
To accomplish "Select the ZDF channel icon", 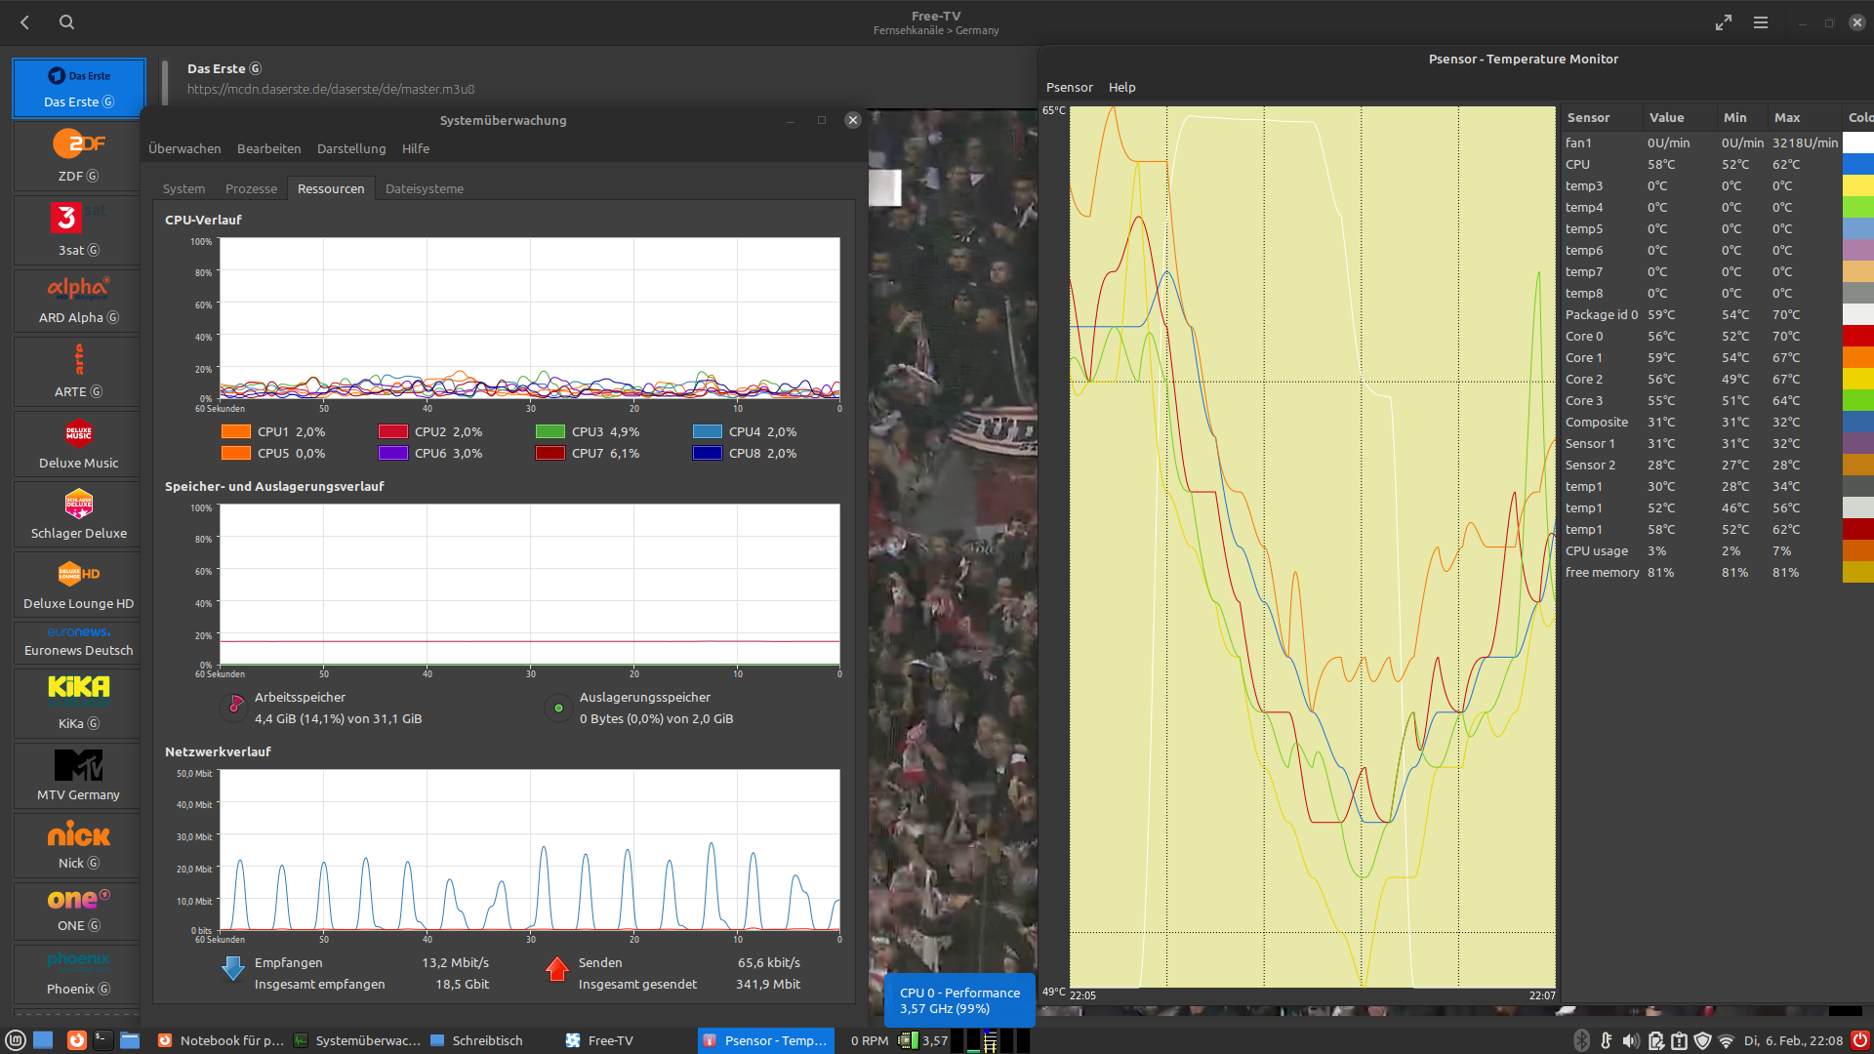I will point(78,143).
